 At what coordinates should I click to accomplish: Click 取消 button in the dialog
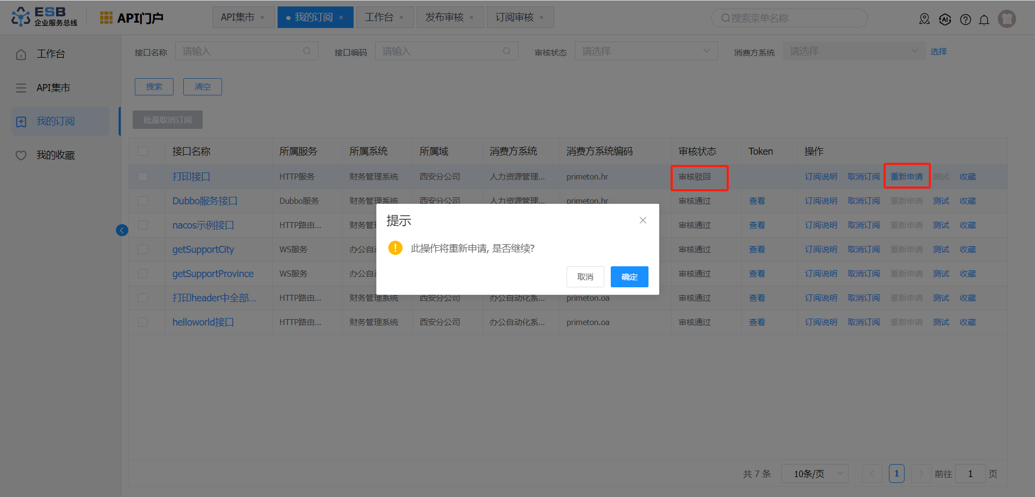[585, 277]
